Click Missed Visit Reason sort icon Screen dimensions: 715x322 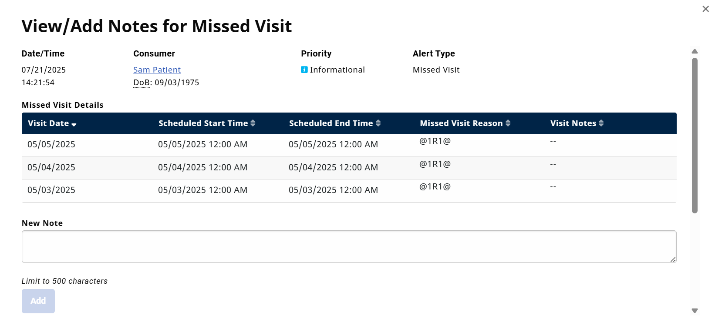coord(508,123)
